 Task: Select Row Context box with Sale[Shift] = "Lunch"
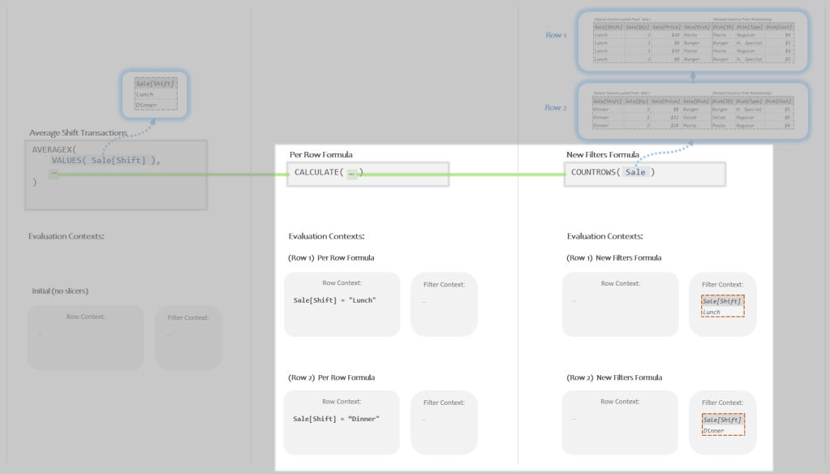click(342, 304)
